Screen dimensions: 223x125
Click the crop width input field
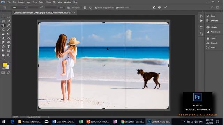(33, 8)
